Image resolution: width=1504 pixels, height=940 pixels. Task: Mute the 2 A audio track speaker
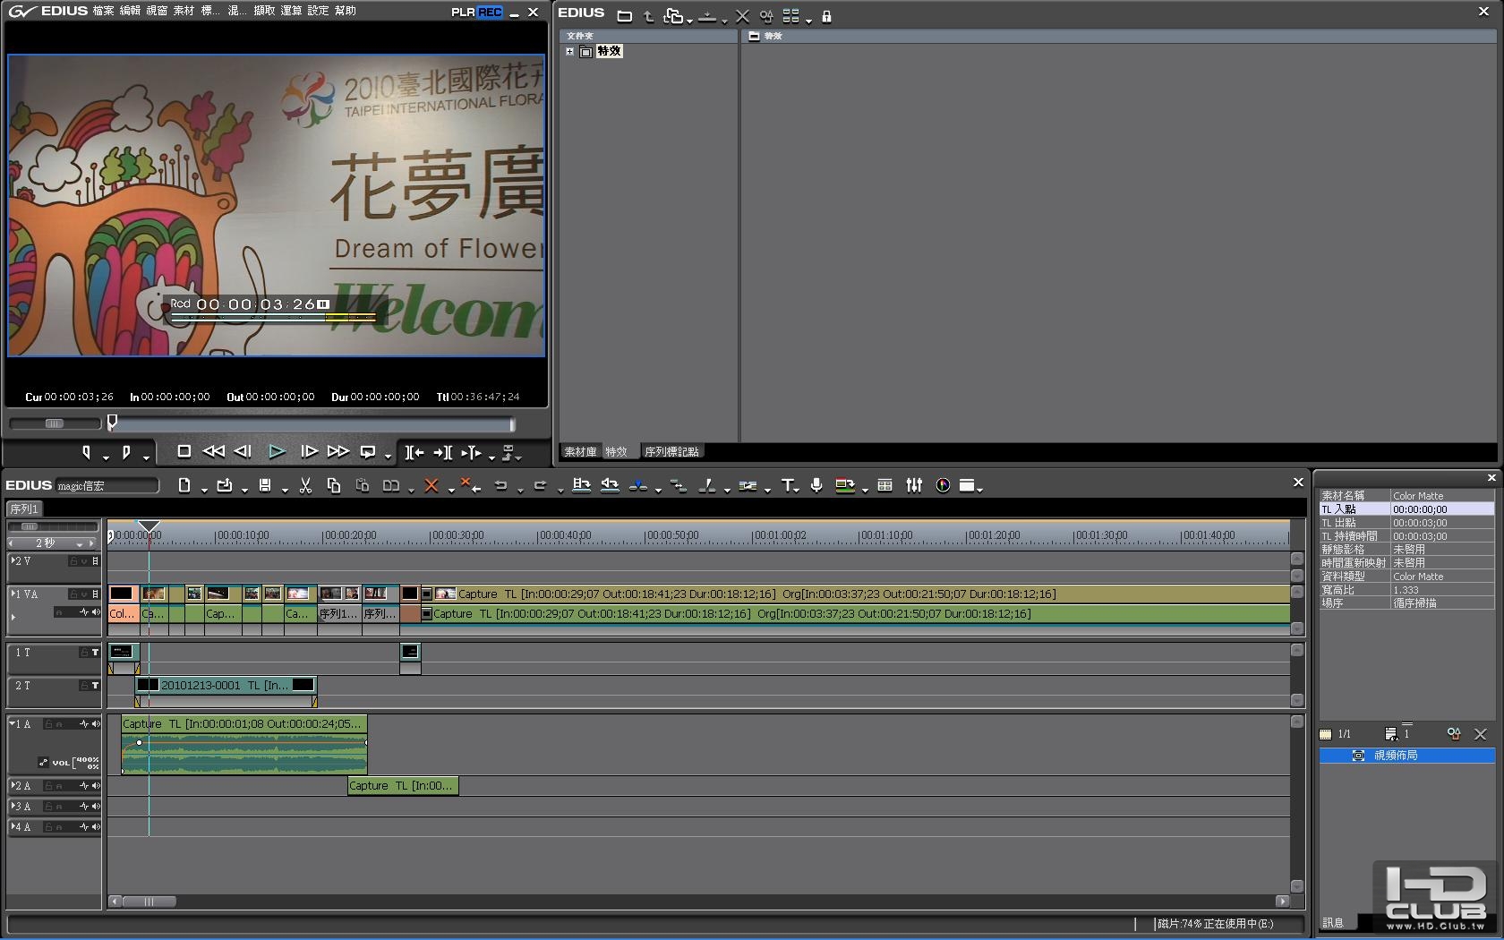96,786
